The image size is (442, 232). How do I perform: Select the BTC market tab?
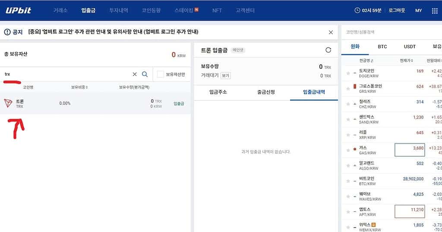pyautogui.click(x=382, y=47)
